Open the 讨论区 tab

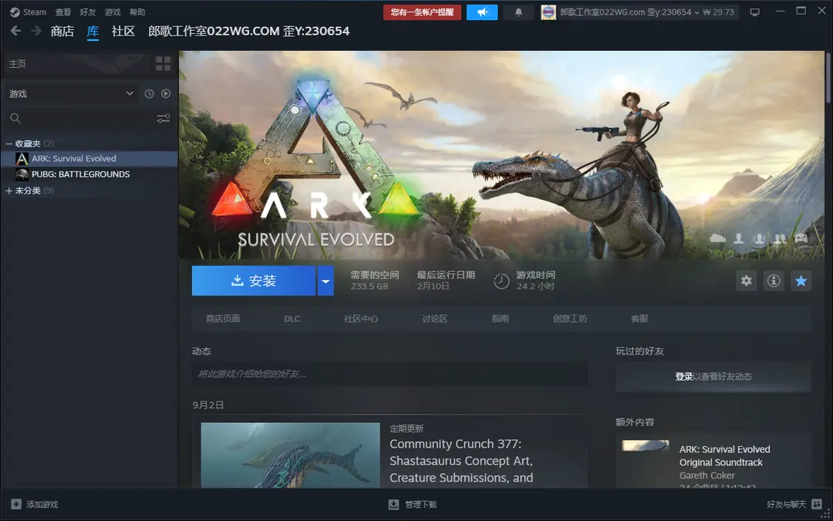tap(435, 319)
